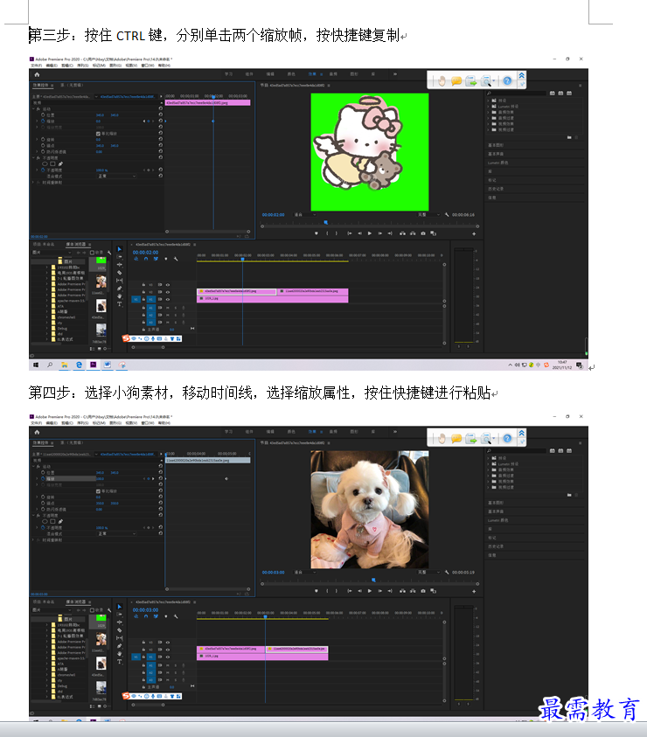Mute A1 track in Hello Kitty screenshot
Image resolution: width=647 pixels, height=737 pixels.
click(x=168, y=308)
